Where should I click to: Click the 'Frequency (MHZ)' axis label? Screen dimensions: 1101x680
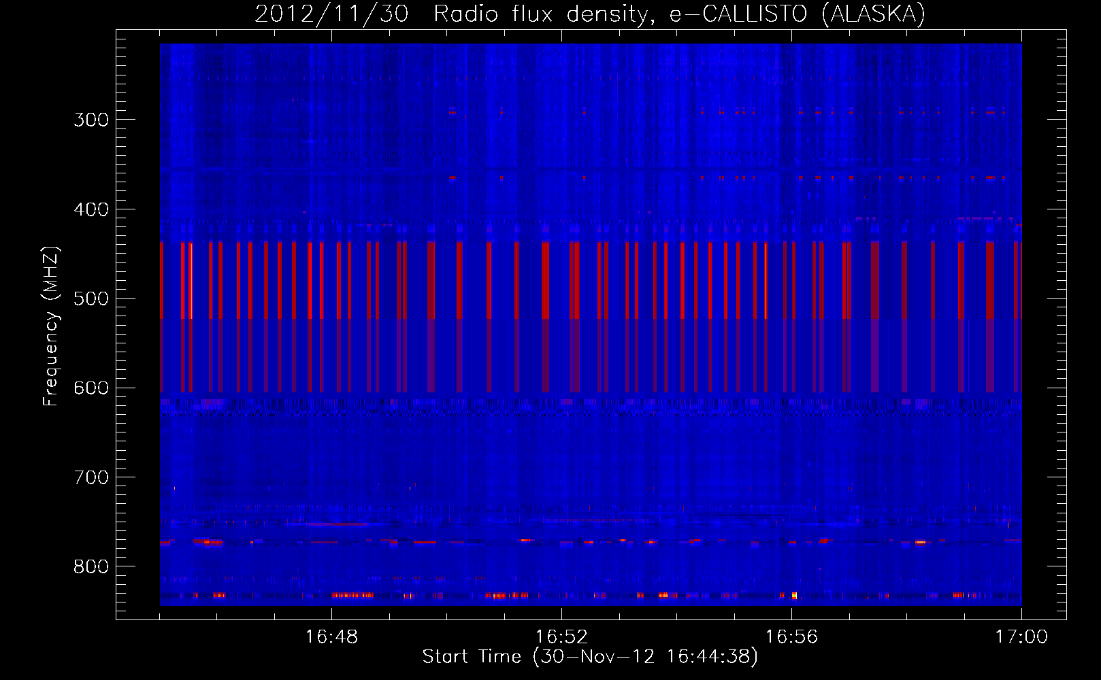[51, 326]
